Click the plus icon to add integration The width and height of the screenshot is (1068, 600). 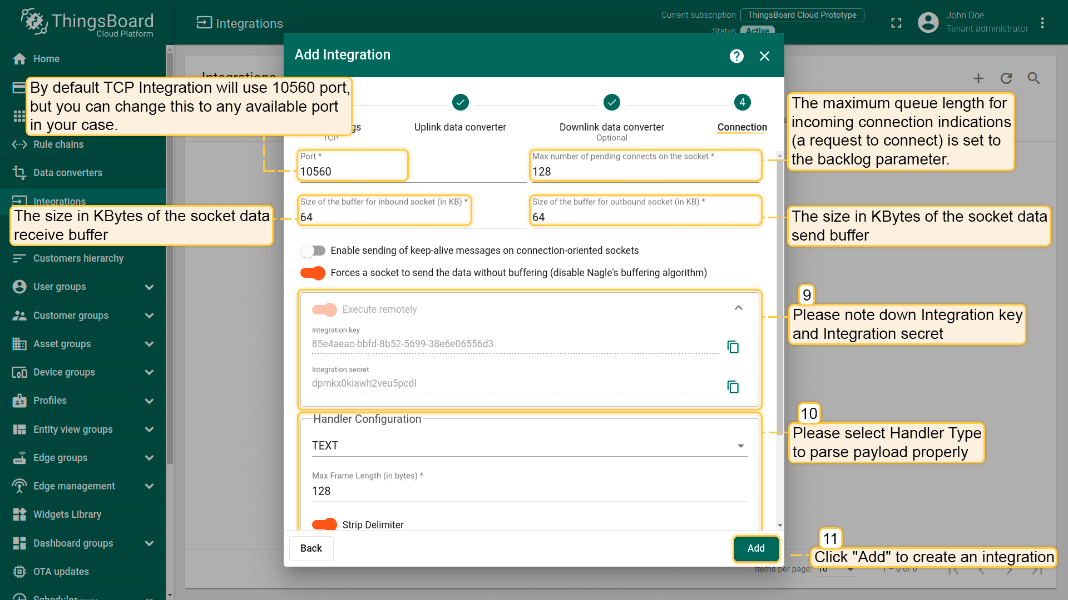(978, 78)
